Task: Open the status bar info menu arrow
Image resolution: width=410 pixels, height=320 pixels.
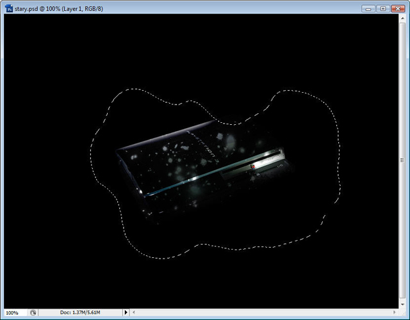Action: (126, 312)
